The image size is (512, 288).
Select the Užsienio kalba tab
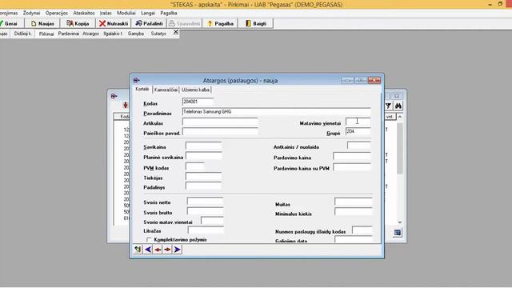coord(195,90)
